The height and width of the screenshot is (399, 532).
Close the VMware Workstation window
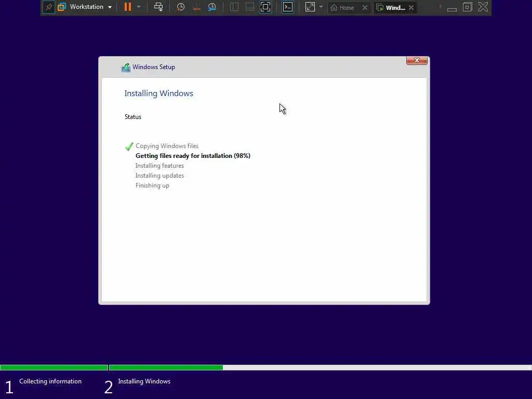(x=483, y=7)
